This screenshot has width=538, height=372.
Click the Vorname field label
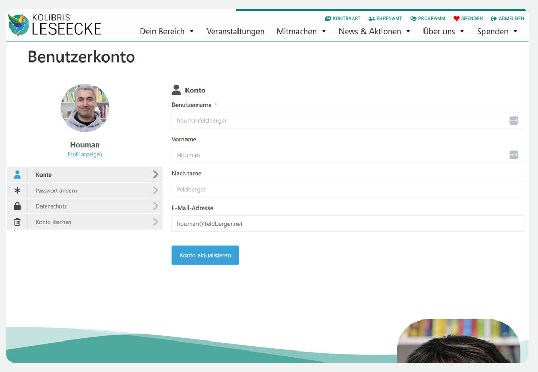184,139
